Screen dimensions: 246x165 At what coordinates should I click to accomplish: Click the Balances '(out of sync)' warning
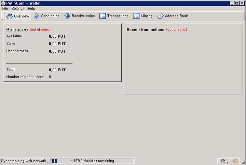40,29
